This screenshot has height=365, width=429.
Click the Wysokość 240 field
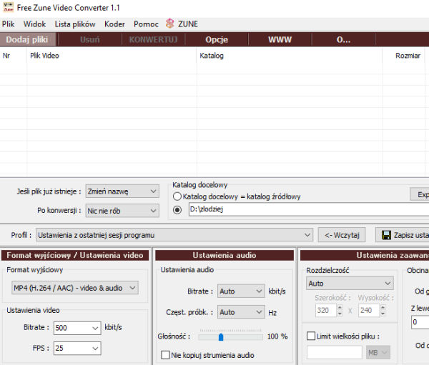(x=369, y=310)
